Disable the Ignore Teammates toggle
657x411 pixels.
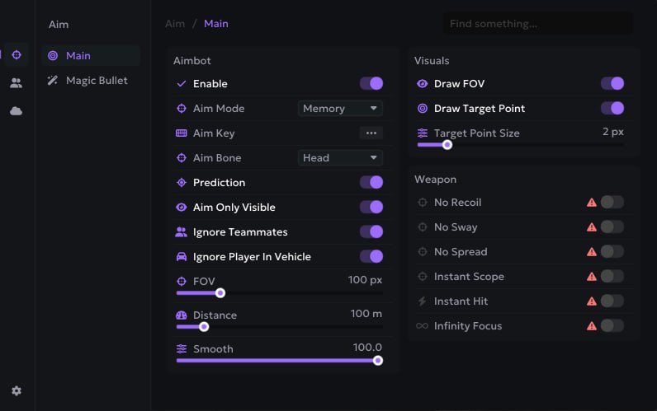(x=371, y=231)
